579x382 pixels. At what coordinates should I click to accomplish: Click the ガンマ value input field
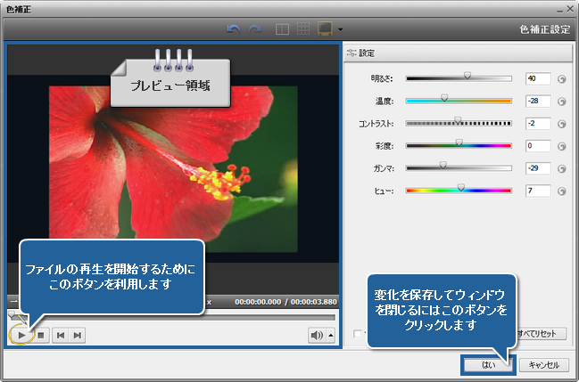538,167
